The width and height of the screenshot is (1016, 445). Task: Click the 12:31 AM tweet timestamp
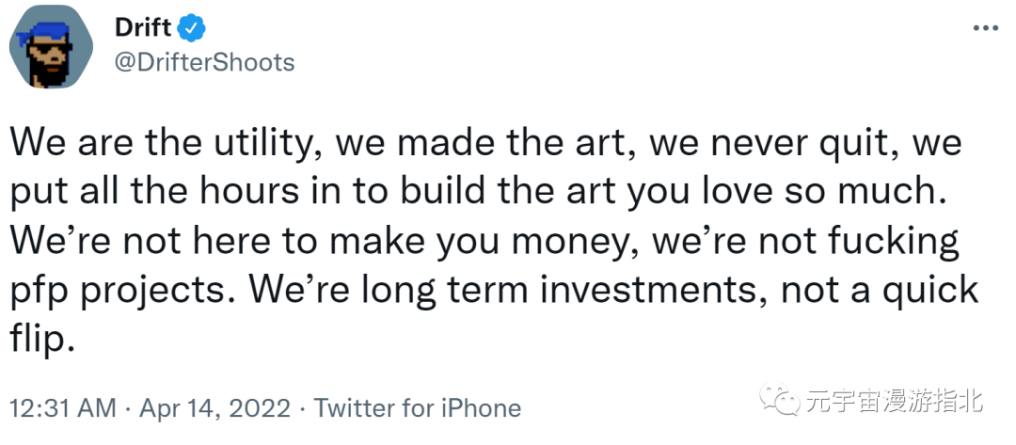pos(64,408)
